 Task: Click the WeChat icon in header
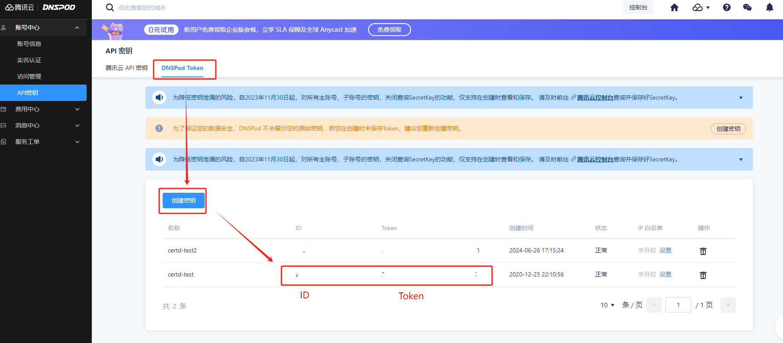[x=747, y=7]
